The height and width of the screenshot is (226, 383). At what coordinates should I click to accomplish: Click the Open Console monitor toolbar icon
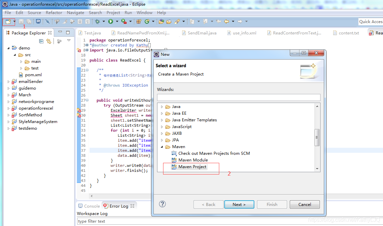38,21
